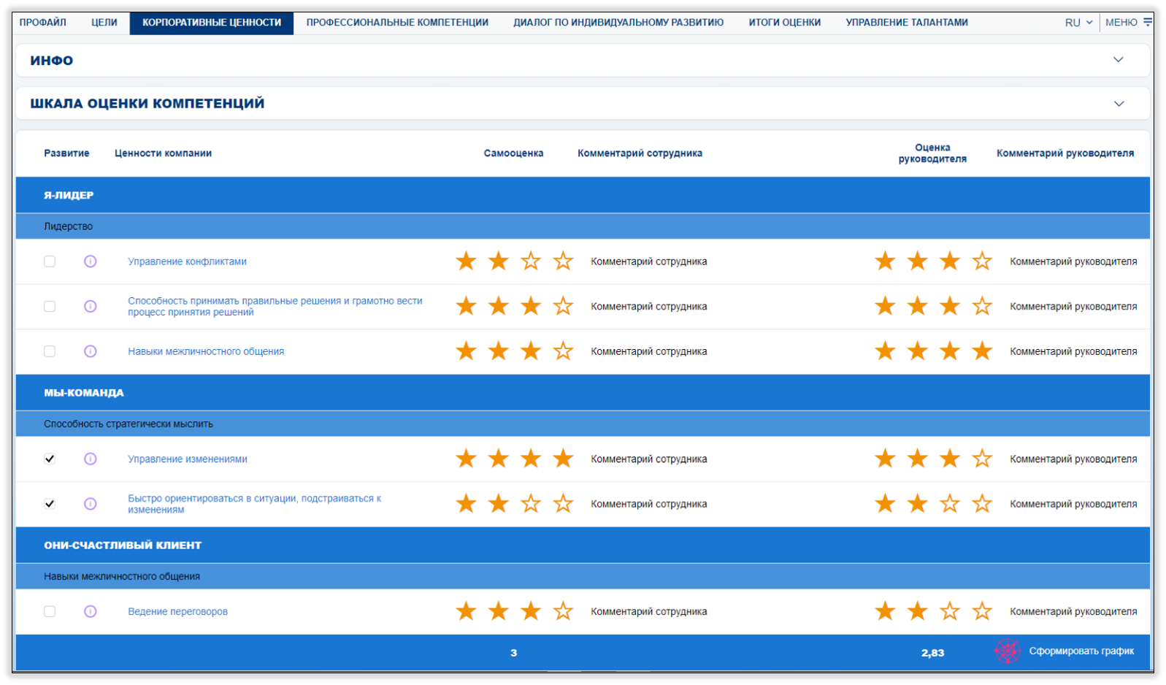1166x685 pixels.
Task: Open the Навыки межличностного общения link
Action: [206, 351]
